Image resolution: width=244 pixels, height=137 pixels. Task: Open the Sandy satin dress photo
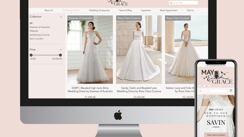[139, 50]
